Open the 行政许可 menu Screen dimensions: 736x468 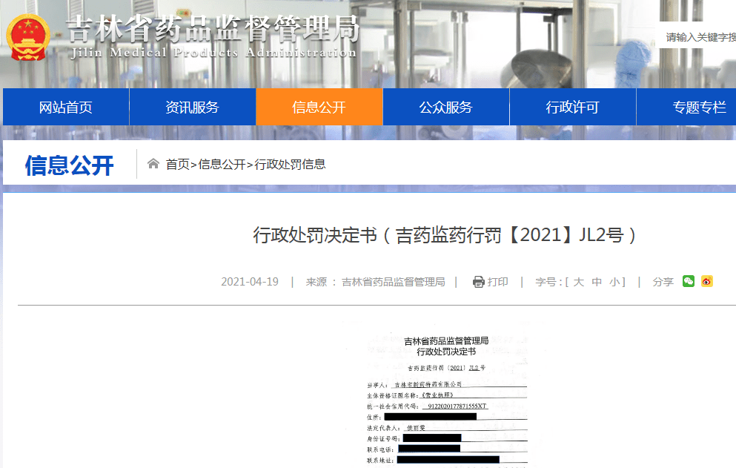pos(572,108)
